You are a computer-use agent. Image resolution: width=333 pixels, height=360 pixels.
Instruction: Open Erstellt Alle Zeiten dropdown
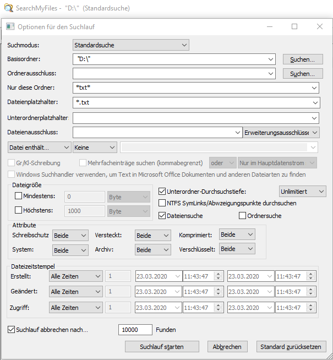[76, 276]
